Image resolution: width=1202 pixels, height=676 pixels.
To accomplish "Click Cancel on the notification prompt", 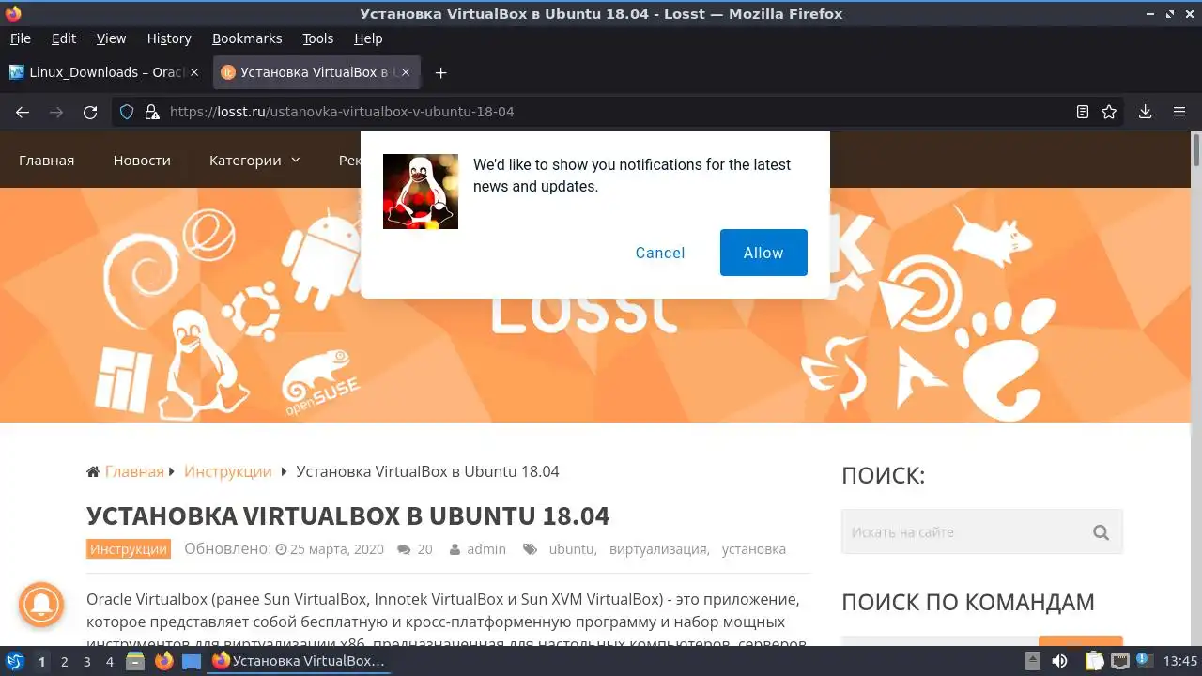I will coord(660,253).
